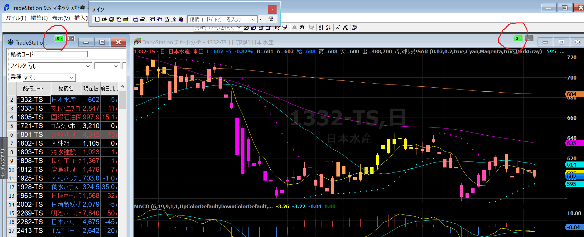Select the 2282-TS 日本ハム row

click(x=62, y=222)
